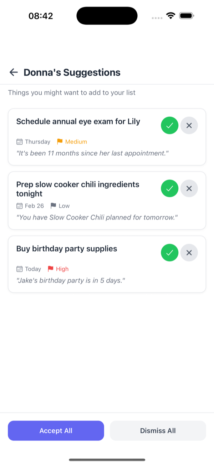Screen dimensions: 214x465
Task: Accept the eye exam suggestion with green checkmark
Action: click(169, 125)
